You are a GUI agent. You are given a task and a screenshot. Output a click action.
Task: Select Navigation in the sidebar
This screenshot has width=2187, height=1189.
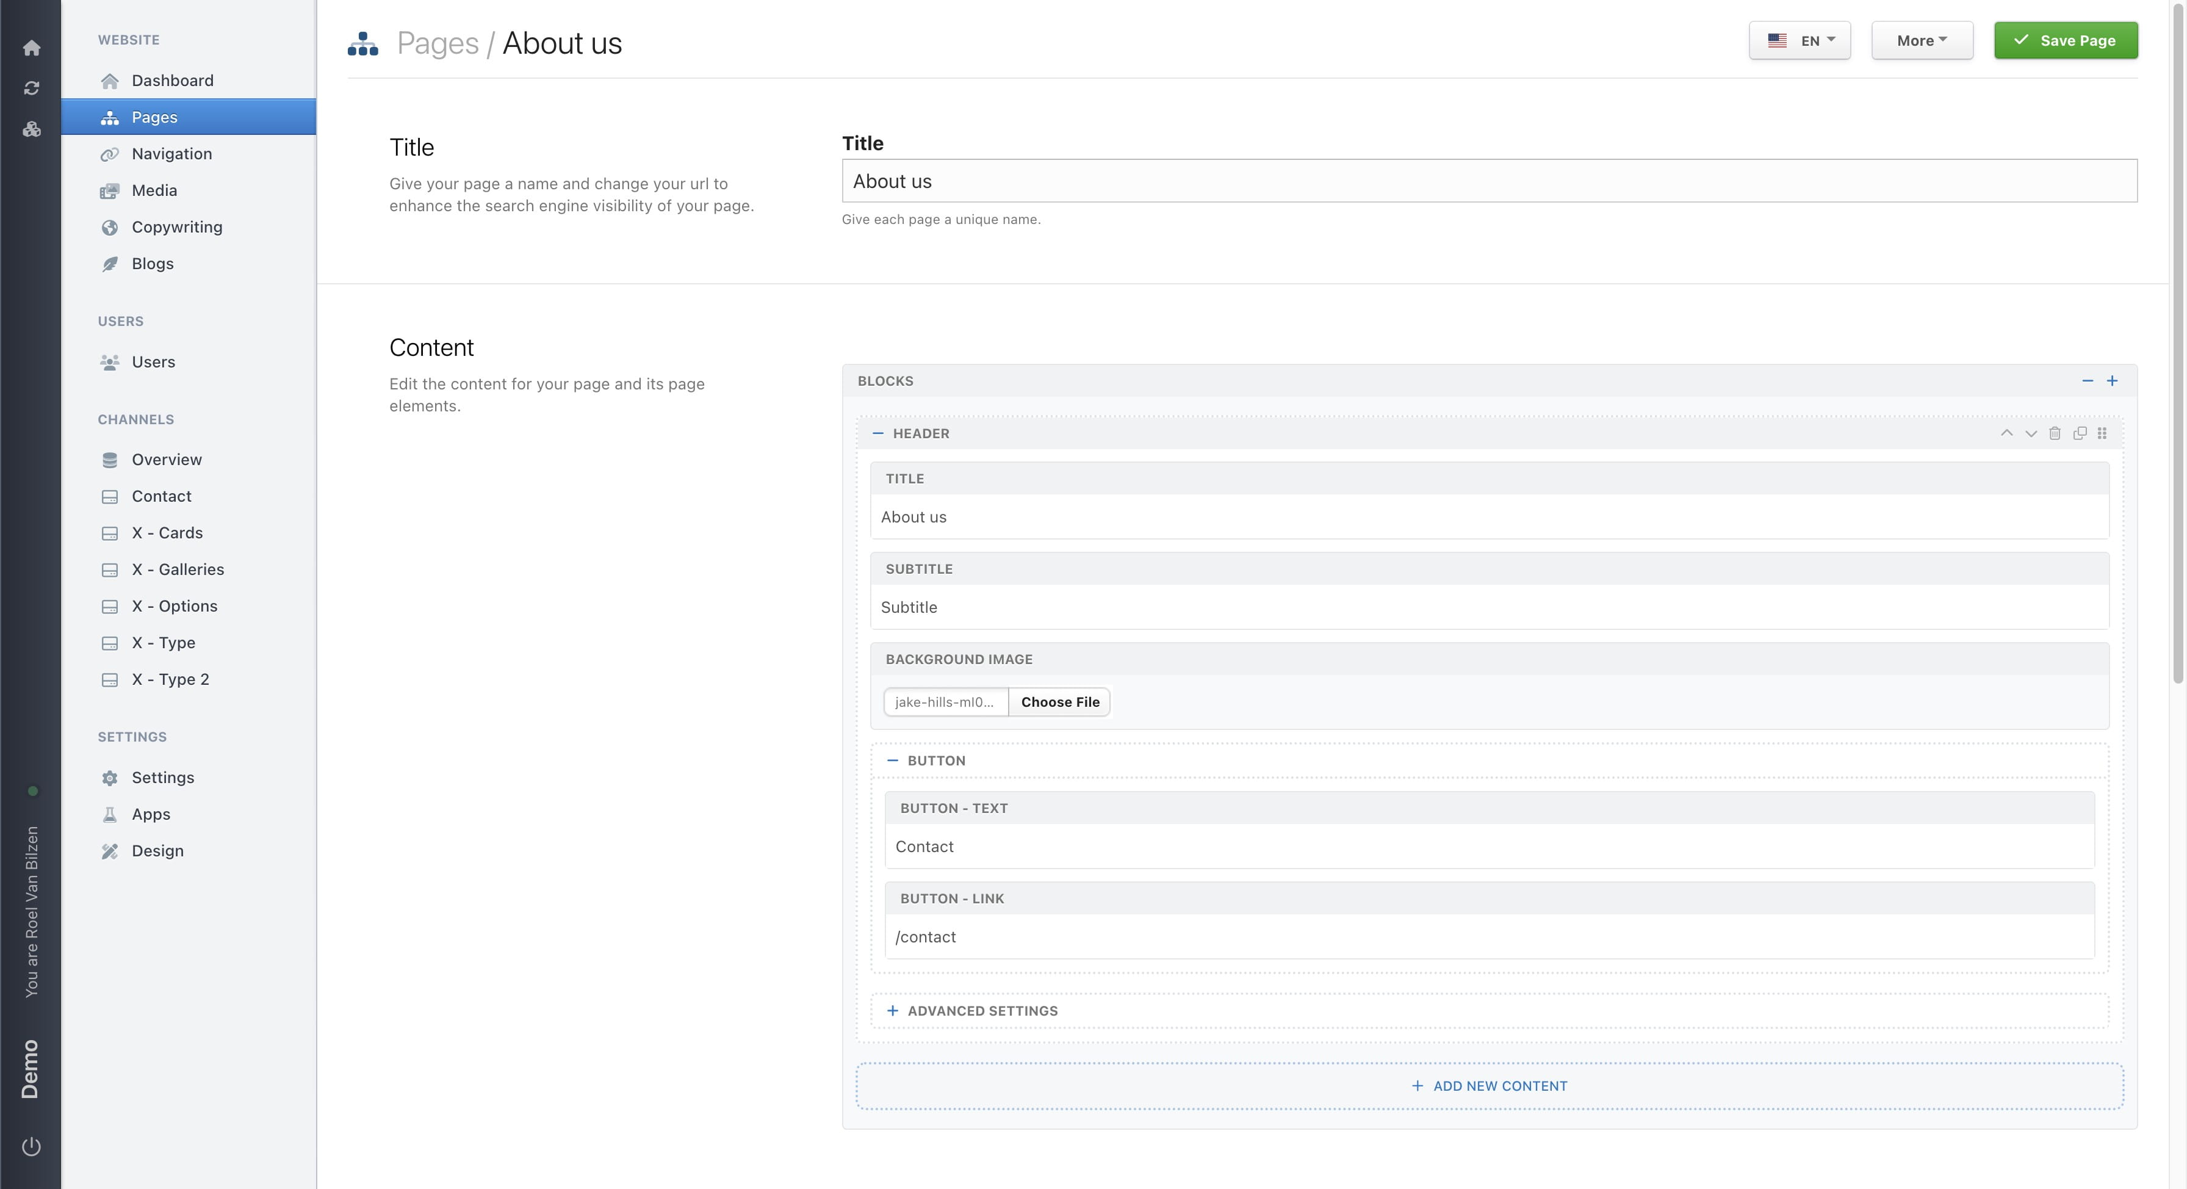(x=171, y=154)
